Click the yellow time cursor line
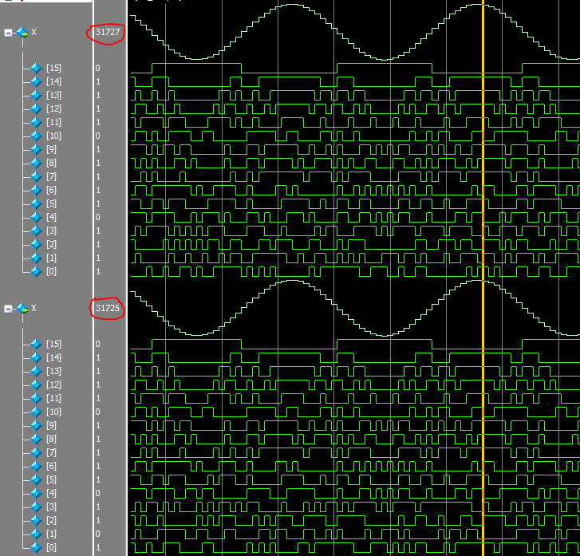This screenshot has height=556, width=580. pyautogui.click(x=483, y=278)
